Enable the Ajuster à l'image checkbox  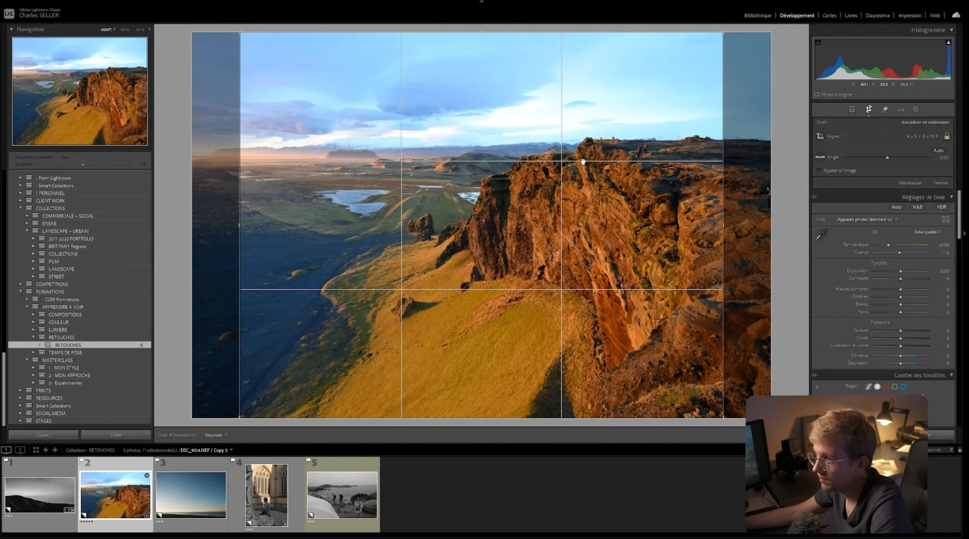pos(818,170)
